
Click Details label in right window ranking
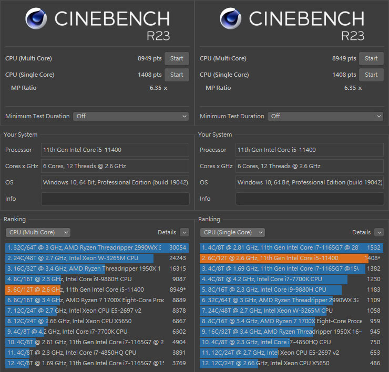coord(362,232)
